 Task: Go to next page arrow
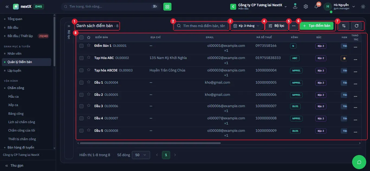click(175, 155)
